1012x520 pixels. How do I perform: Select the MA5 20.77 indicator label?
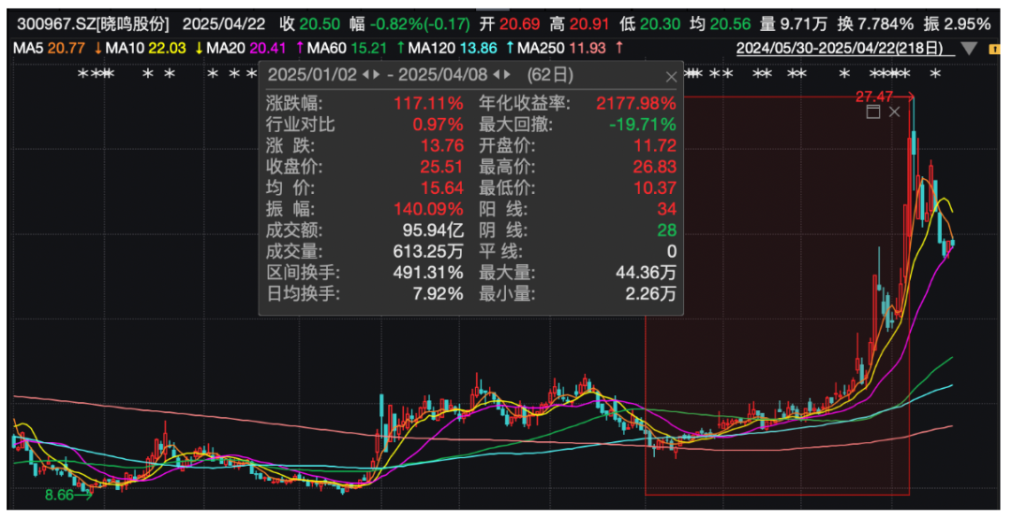pyautogui.click(x=49, y=48)
